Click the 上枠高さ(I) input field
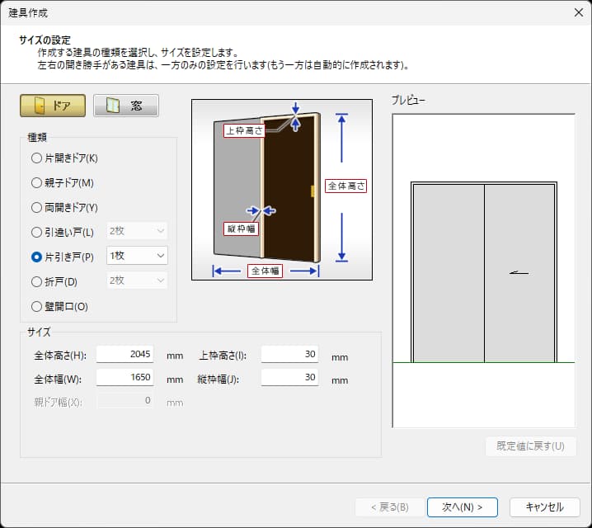Viewport: 592px width, 528px height. coord(289,354)
